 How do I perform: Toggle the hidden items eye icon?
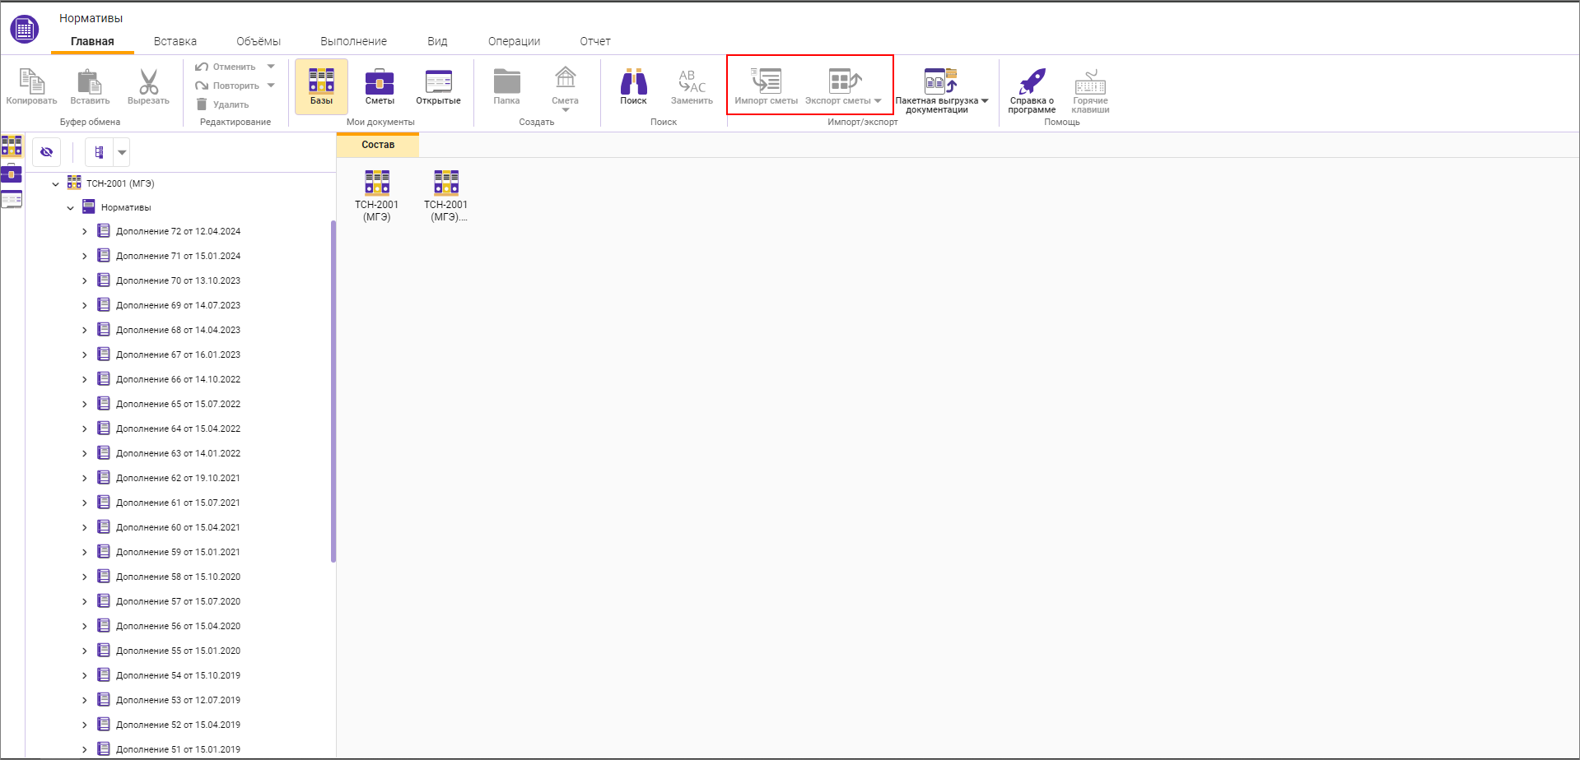pos(46,152)
